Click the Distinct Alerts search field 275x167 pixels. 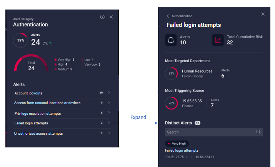pos(210,132)
